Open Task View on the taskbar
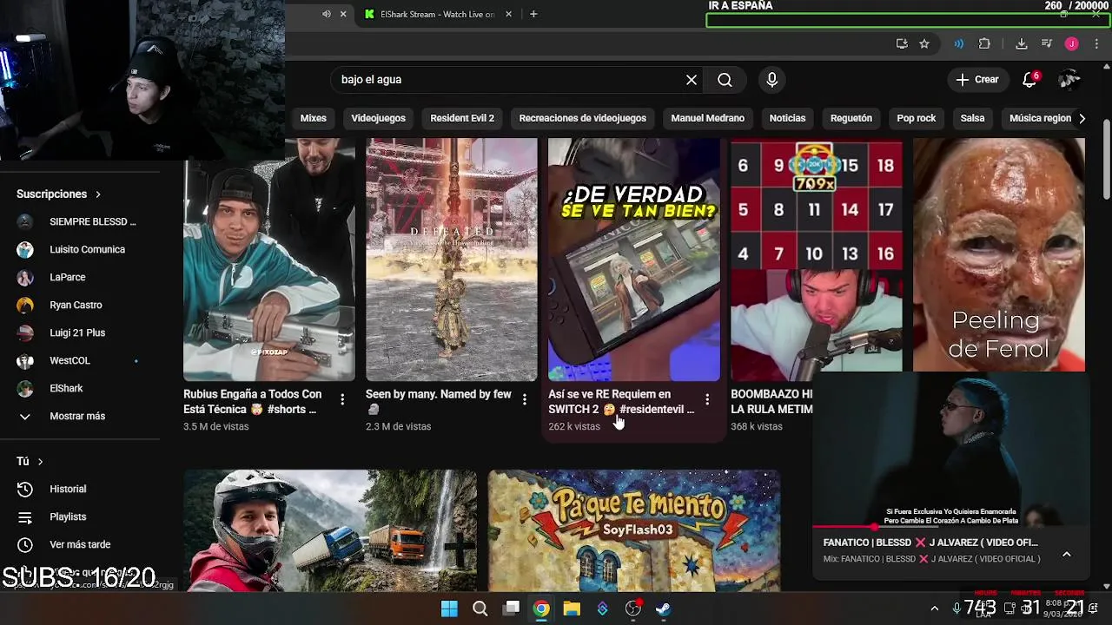This screenshot has height=625, width=1112. pyautogui.click(x=512, y=609)
